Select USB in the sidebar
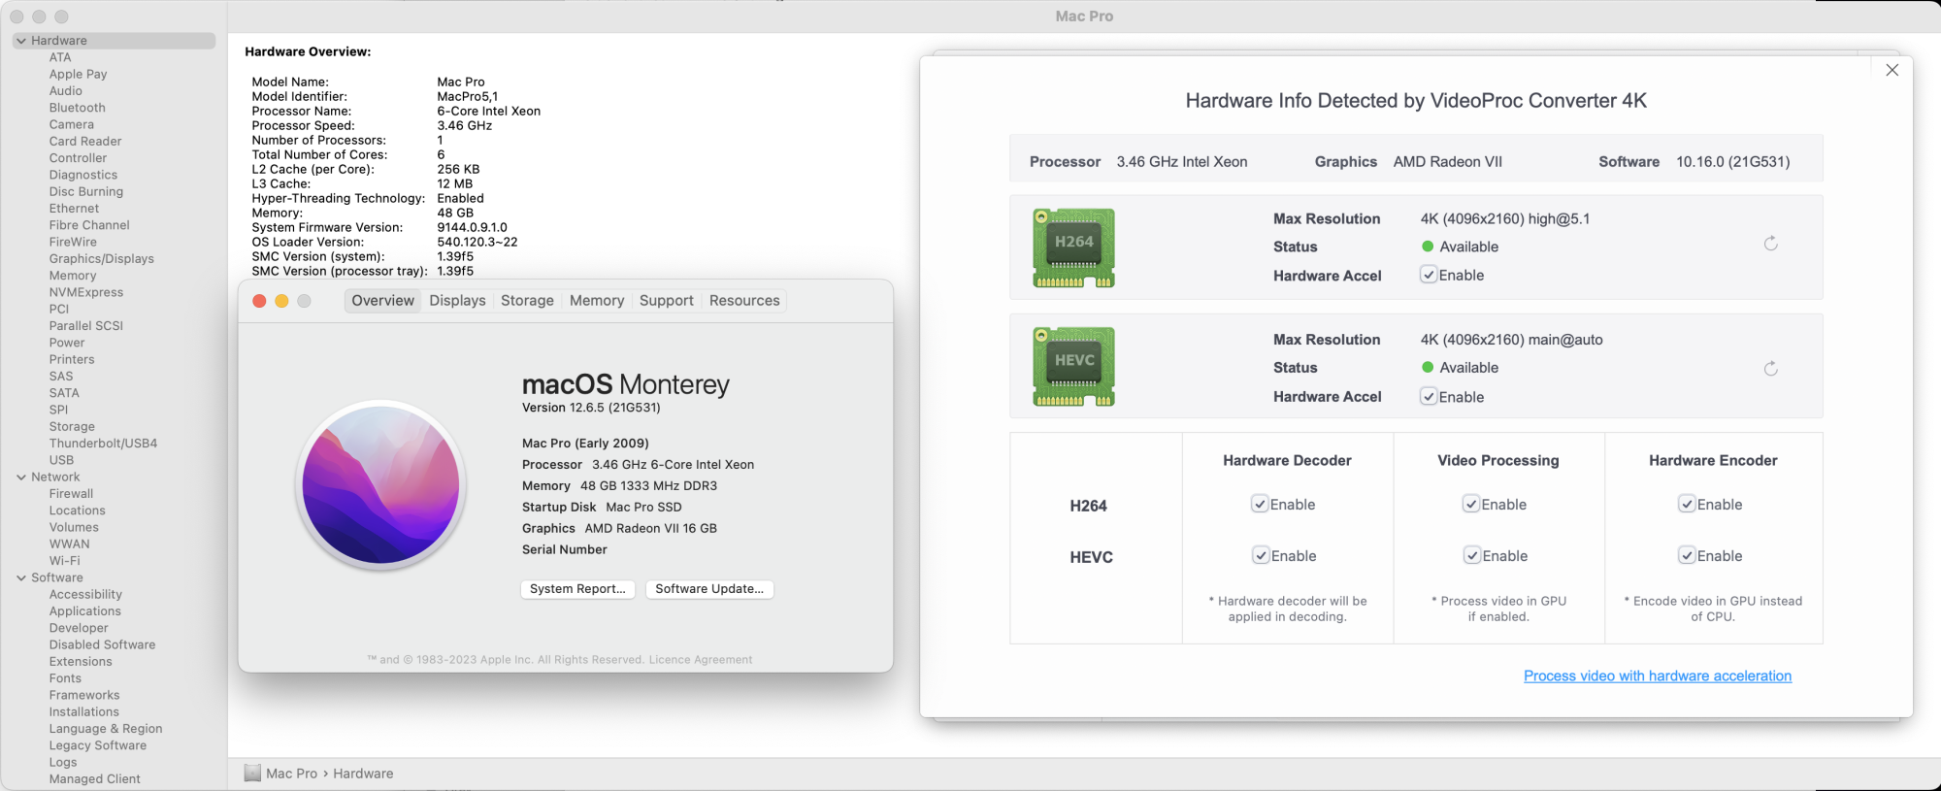Viewport: 1941px width, 791px height. tap(61, 460)
